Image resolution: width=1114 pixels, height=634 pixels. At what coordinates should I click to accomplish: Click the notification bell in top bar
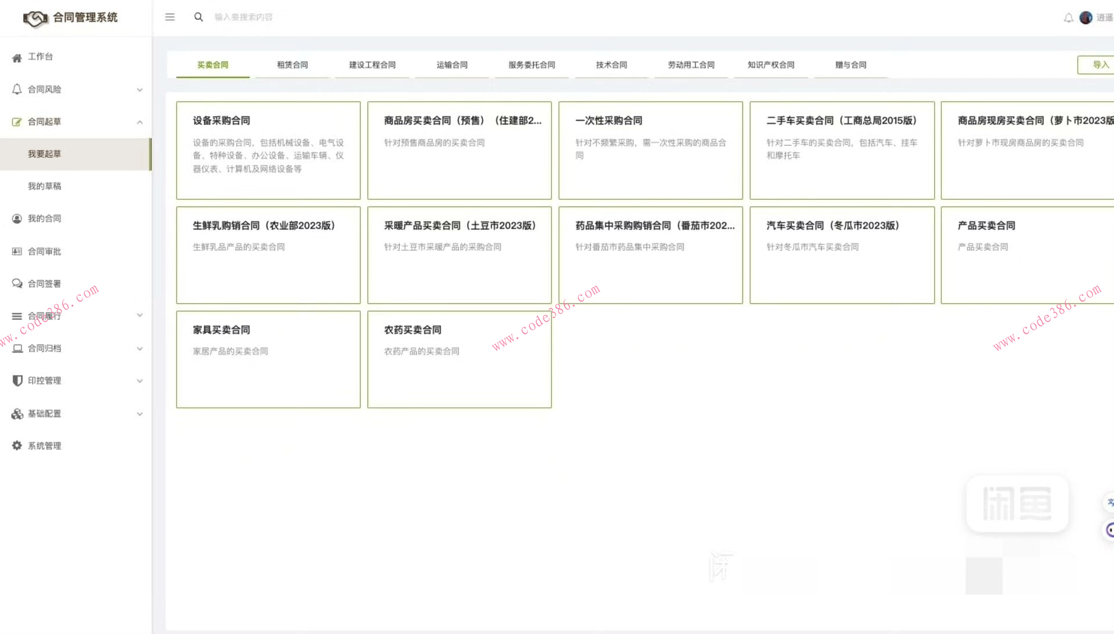(1068, 17)
